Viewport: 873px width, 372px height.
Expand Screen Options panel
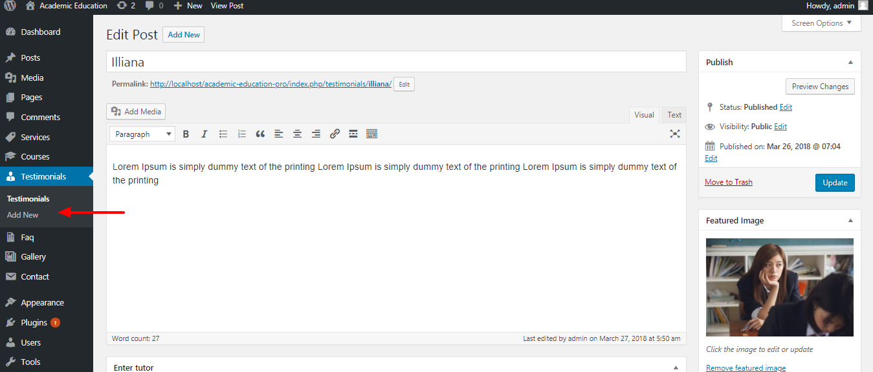pos(821,23)
